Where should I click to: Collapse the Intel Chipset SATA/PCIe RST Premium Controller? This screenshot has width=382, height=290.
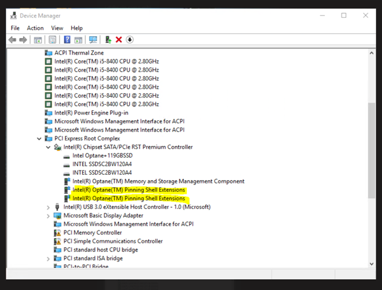[48, 147]
